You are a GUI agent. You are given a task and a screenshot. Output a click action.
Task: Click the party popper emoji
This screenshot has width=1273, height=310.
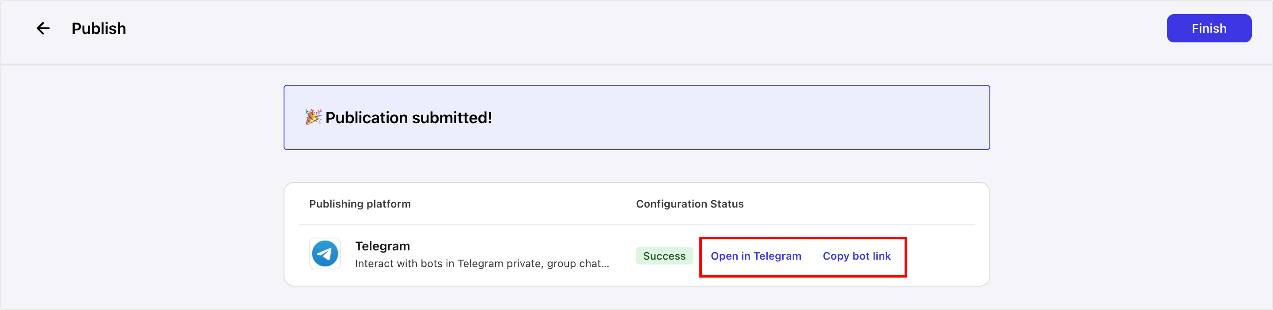point(313,117)
